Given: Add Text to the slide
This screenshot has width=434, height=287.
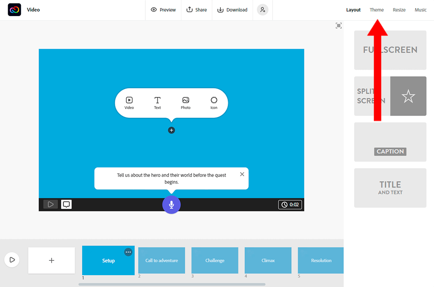Looking at the screenshot, I should tap(157, 103).
